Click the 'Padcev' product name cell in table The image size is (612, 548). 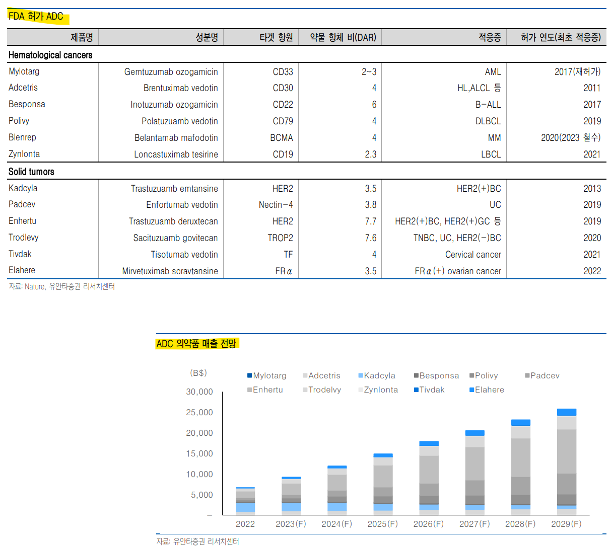coord(22,204)
